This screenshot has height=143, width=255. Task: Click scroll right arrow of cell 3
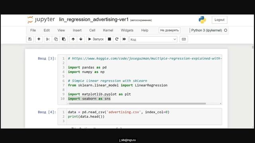[x=221, y=103]
